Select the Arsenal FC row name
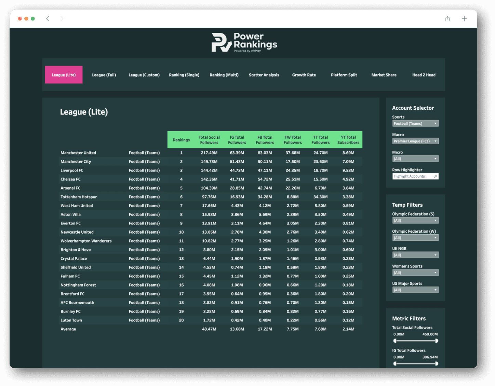 (70, 188)
